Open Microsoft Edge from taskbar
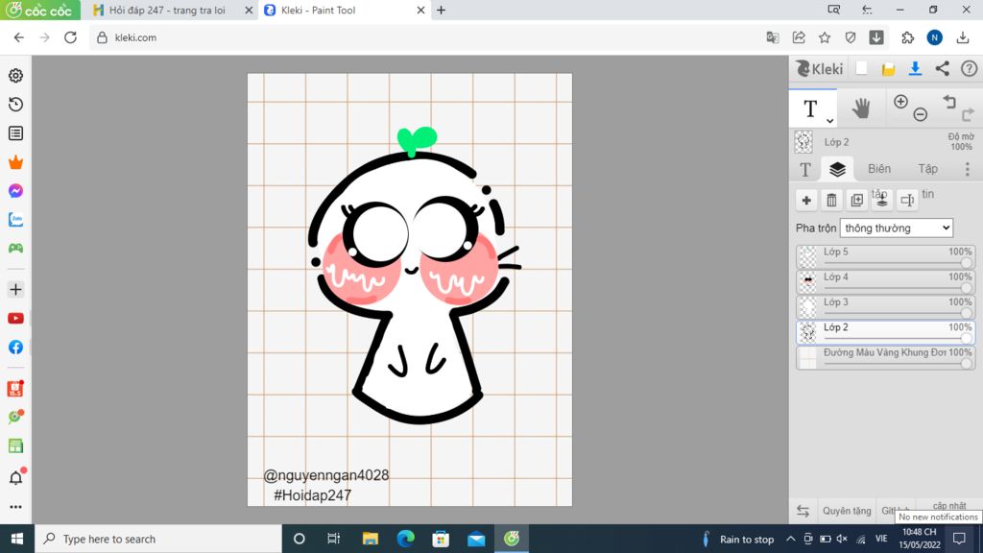Screen dimensions: 983x553 pos(406,539)
